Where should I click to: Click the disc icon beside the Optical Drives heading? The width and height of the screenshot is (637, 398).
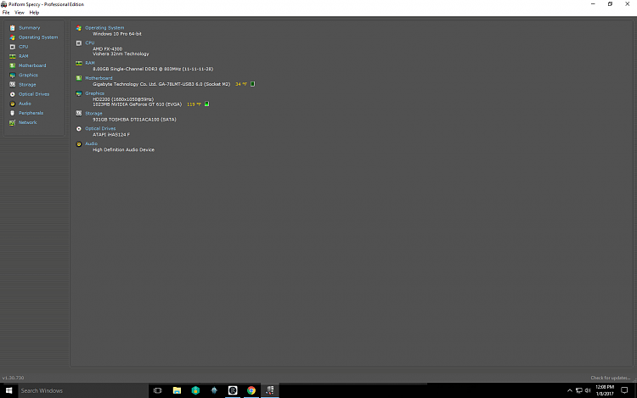79,129
